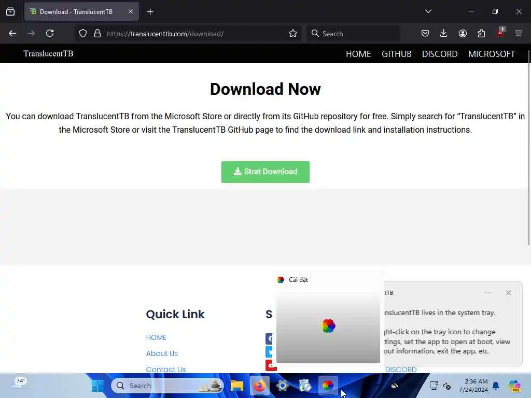
Task: Open MICROSOFT in site navigation
Action: 492,54
